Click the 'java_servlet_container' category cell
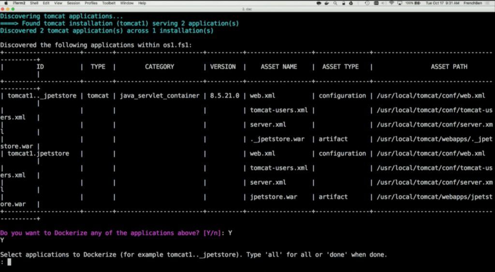The width and height of the screenshot is (495, 272). click(160, 95)
